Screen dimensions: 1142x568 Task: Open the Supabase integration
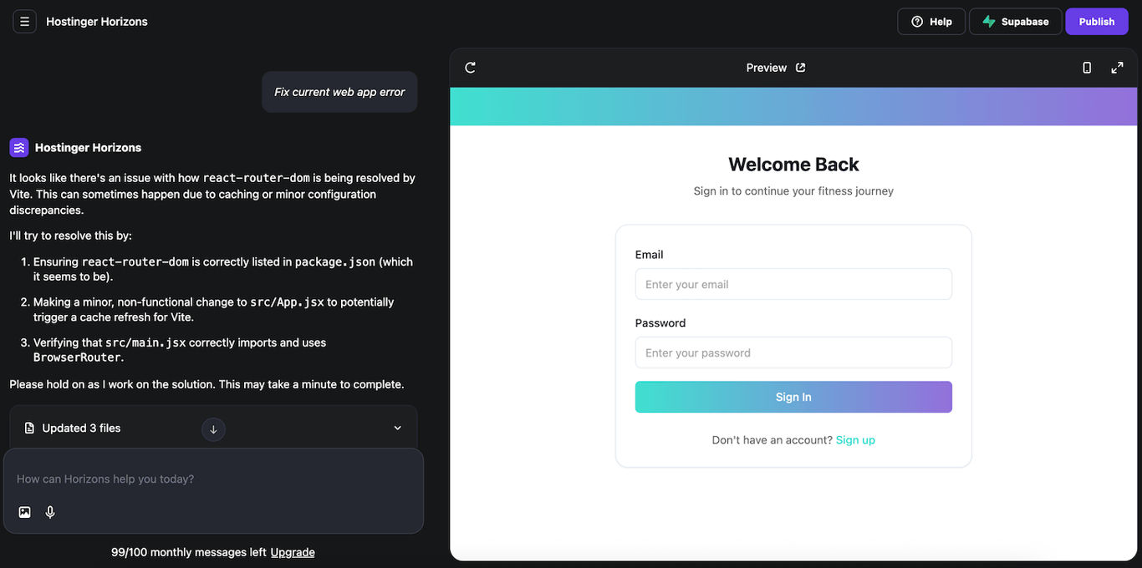[1015, 21]
